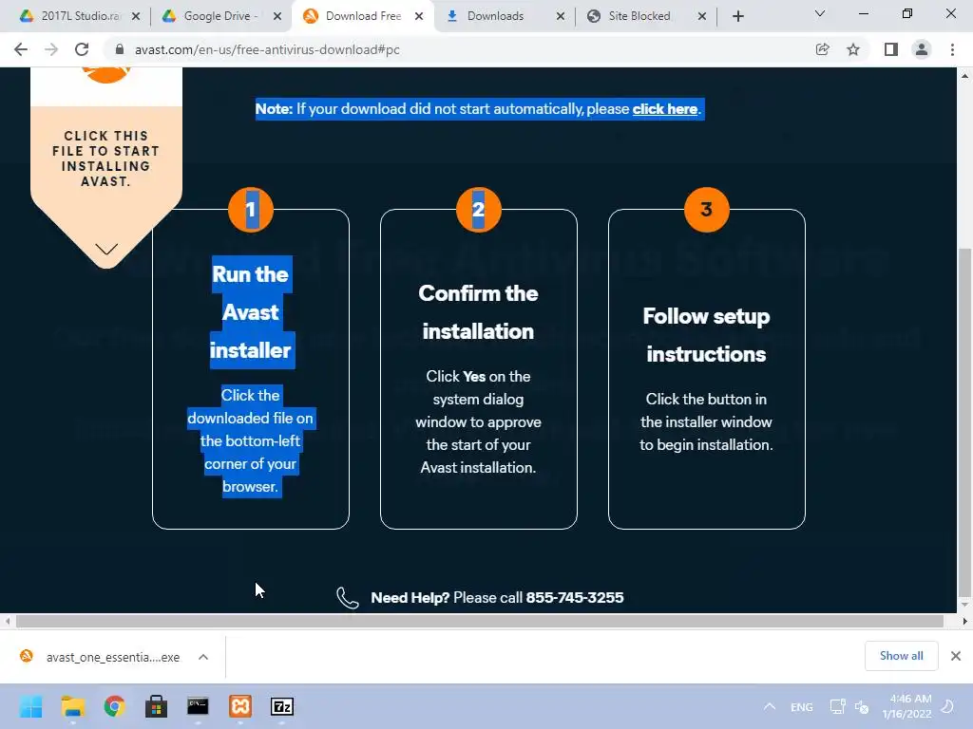Screen dimensions: 973x729
Task: Close the Download Free Avast tab
Action: (x=419, y=16)
